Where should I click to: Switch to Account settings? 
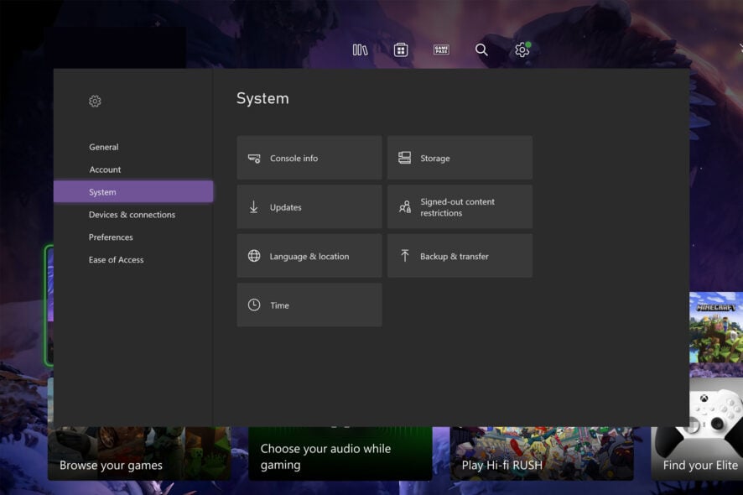(x=105, y=169)
